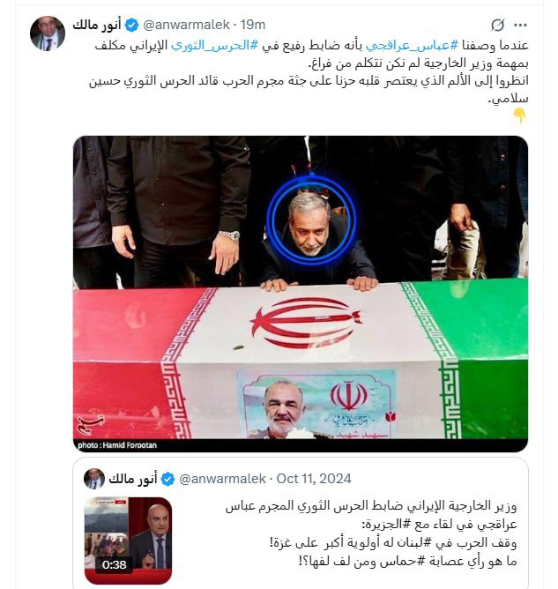Click the main tweet's Arabic text body
Image resolution: width=558 pixels, height=589 pixels.
[x=309, y=71]
